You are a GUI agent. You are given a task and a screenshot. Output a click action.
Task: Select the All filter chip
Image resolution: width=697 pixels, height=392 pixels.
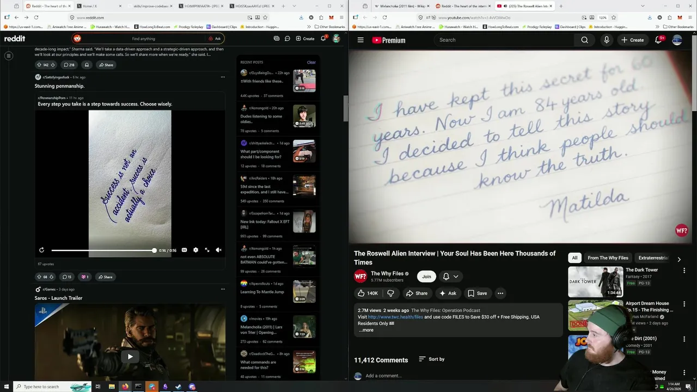[x=574, y=258]
